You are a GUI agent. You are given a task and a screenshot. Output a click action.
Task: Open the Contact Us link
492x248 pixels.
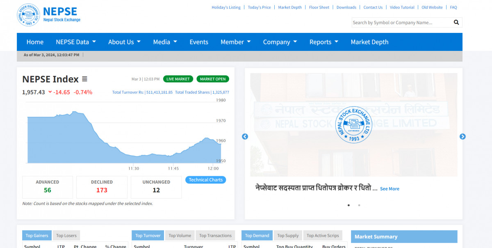[x=373, y=7]
